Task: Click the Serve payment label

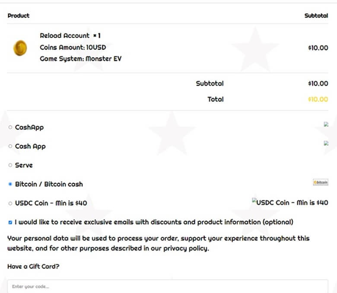Action: (x=24, y=165)
